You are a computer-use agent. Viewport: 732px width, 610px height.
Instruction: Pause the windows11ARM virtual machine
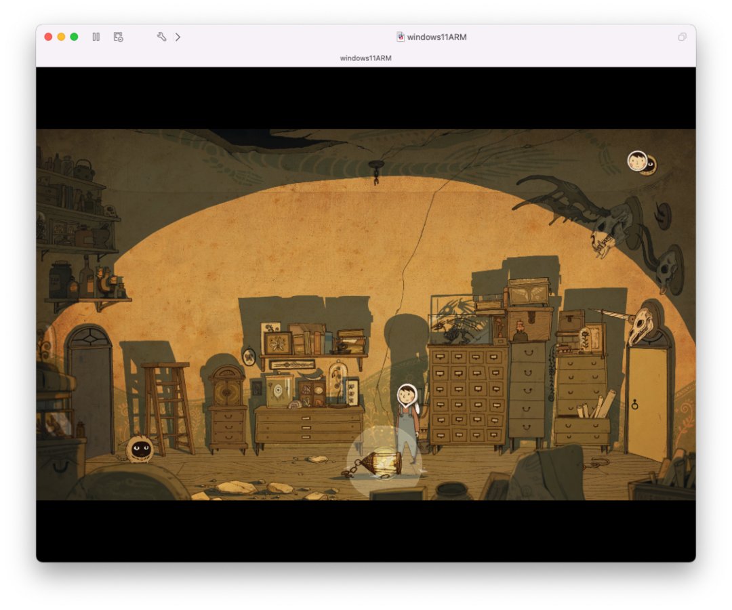click(96, 37)
